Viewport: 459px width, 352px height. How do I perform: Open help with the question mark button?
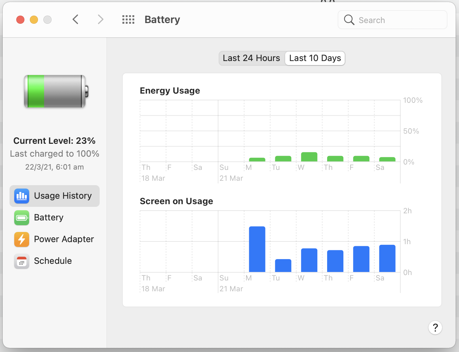[x=435, y=328]
